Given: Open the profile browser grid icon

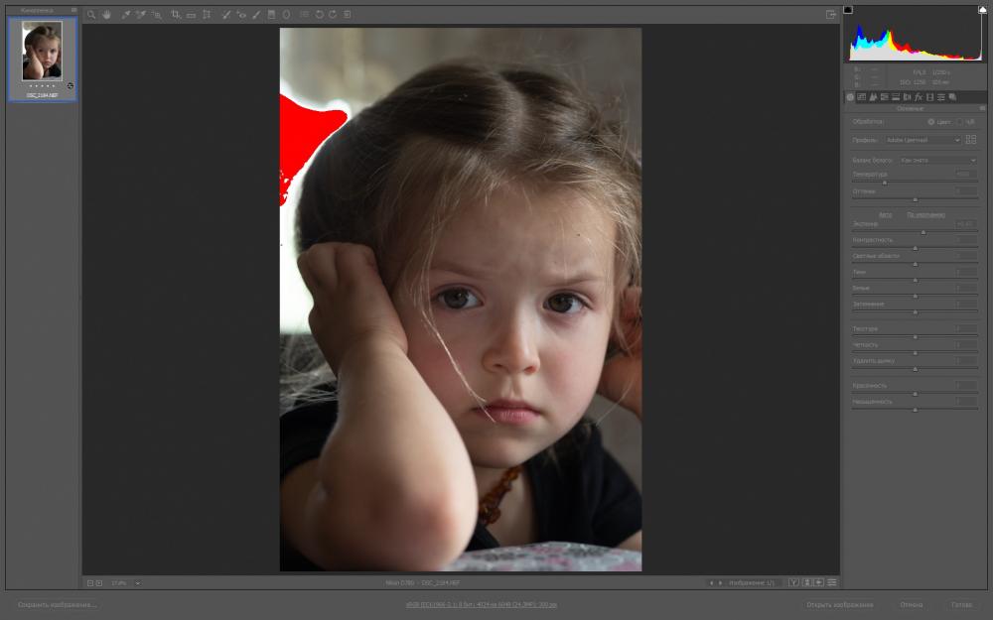Looking at the screenshot, I should [x=971, y=140].
